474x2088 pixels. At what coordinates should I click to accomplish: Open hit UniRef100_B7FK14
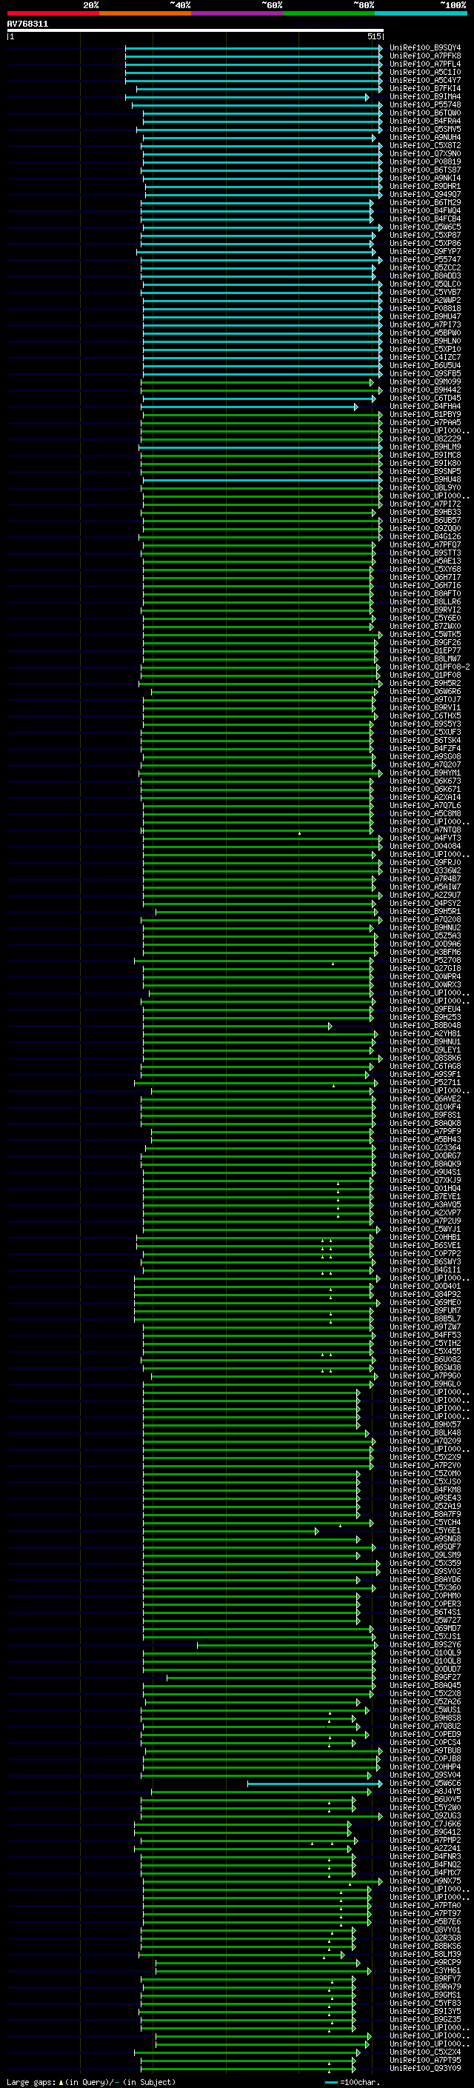point(424,88)
